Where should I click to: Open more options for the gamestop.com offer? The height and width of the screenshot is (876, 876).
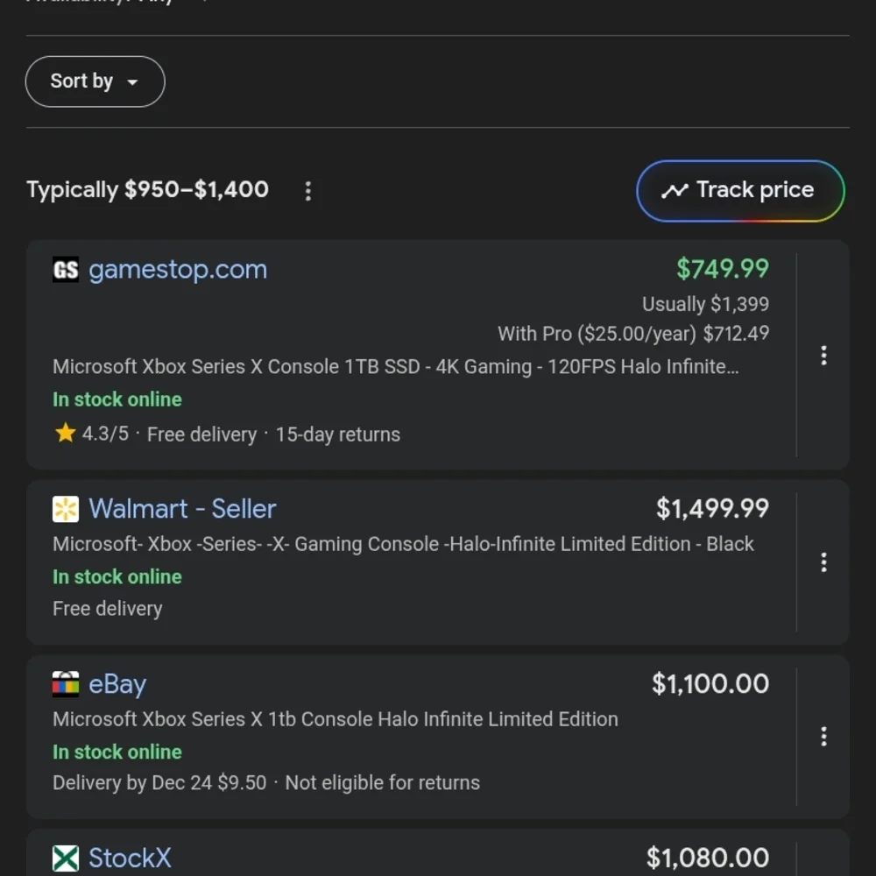tap(823, 356)
